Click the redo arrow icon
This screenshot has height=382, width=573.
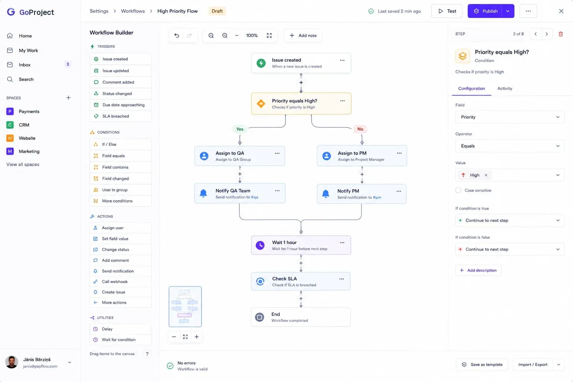point(189,35)
